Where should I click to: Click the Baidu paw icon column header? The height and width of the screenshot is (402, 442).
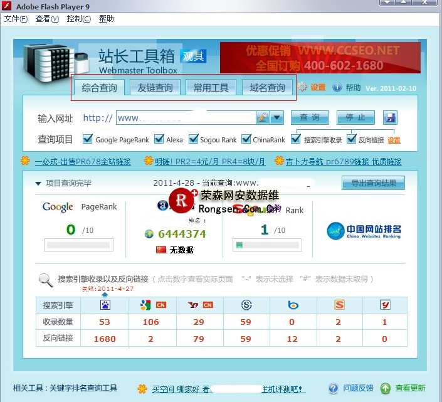click(x=104, y=305)
